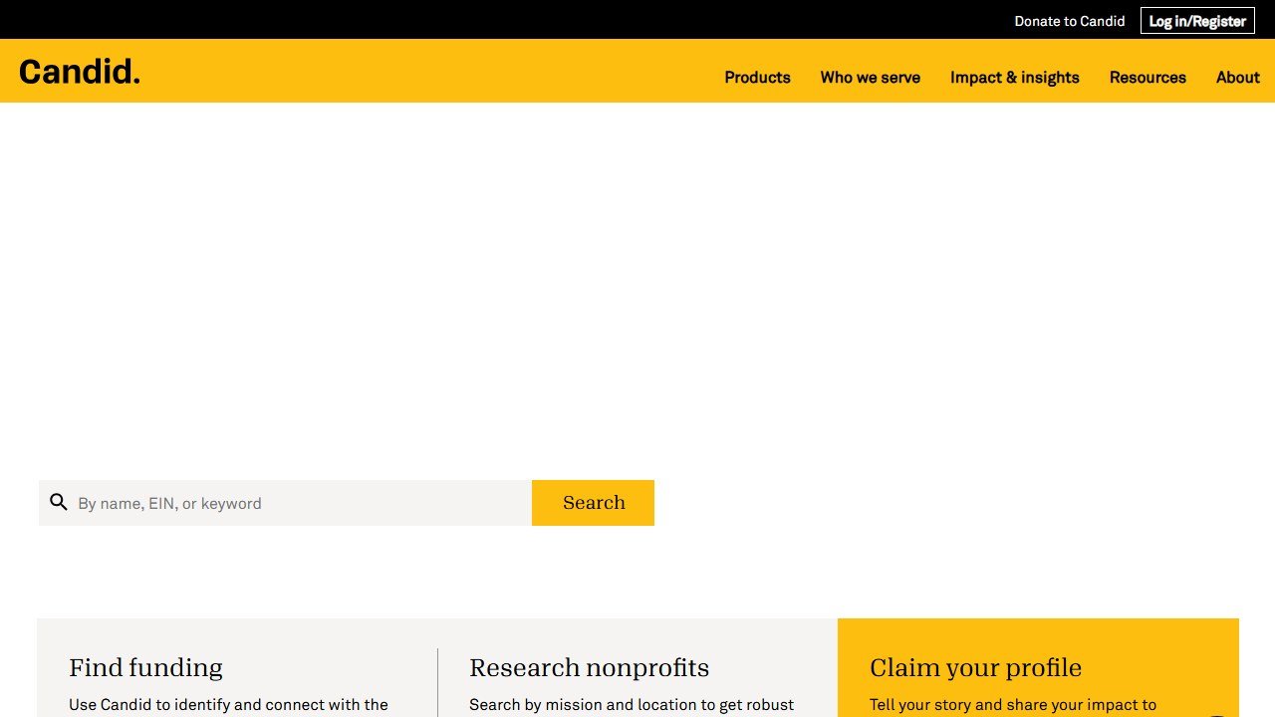The image size is (1275, 717).
Task: Open the Impact & insights menu
Action: (1014, 78)
